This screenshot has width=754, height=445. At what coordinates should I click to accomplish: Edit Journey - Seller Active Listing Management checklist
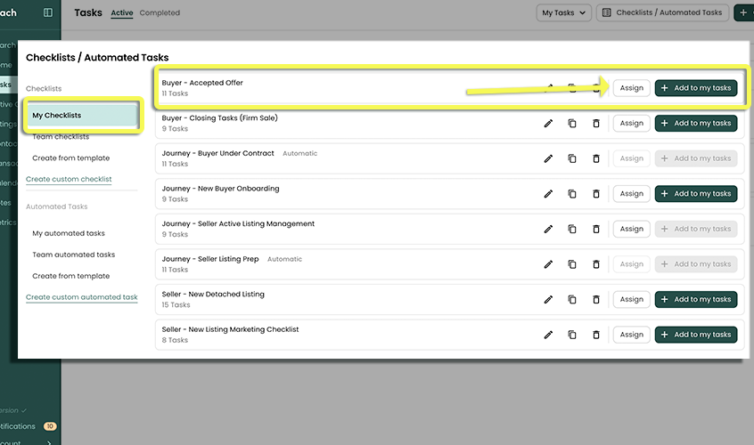coord(548,229)
